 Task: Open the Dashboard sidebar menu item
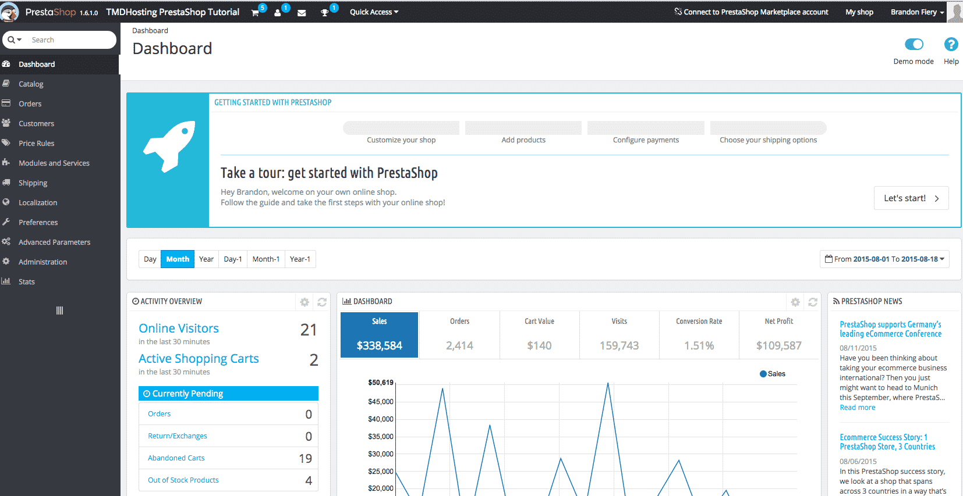coord(59,65)
